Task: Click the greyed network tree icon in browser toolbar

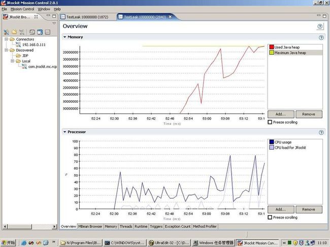Action: (x=22, y=32)
